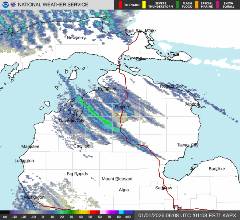Click the KAPX radar station identifier

click(x=230, y=215)
